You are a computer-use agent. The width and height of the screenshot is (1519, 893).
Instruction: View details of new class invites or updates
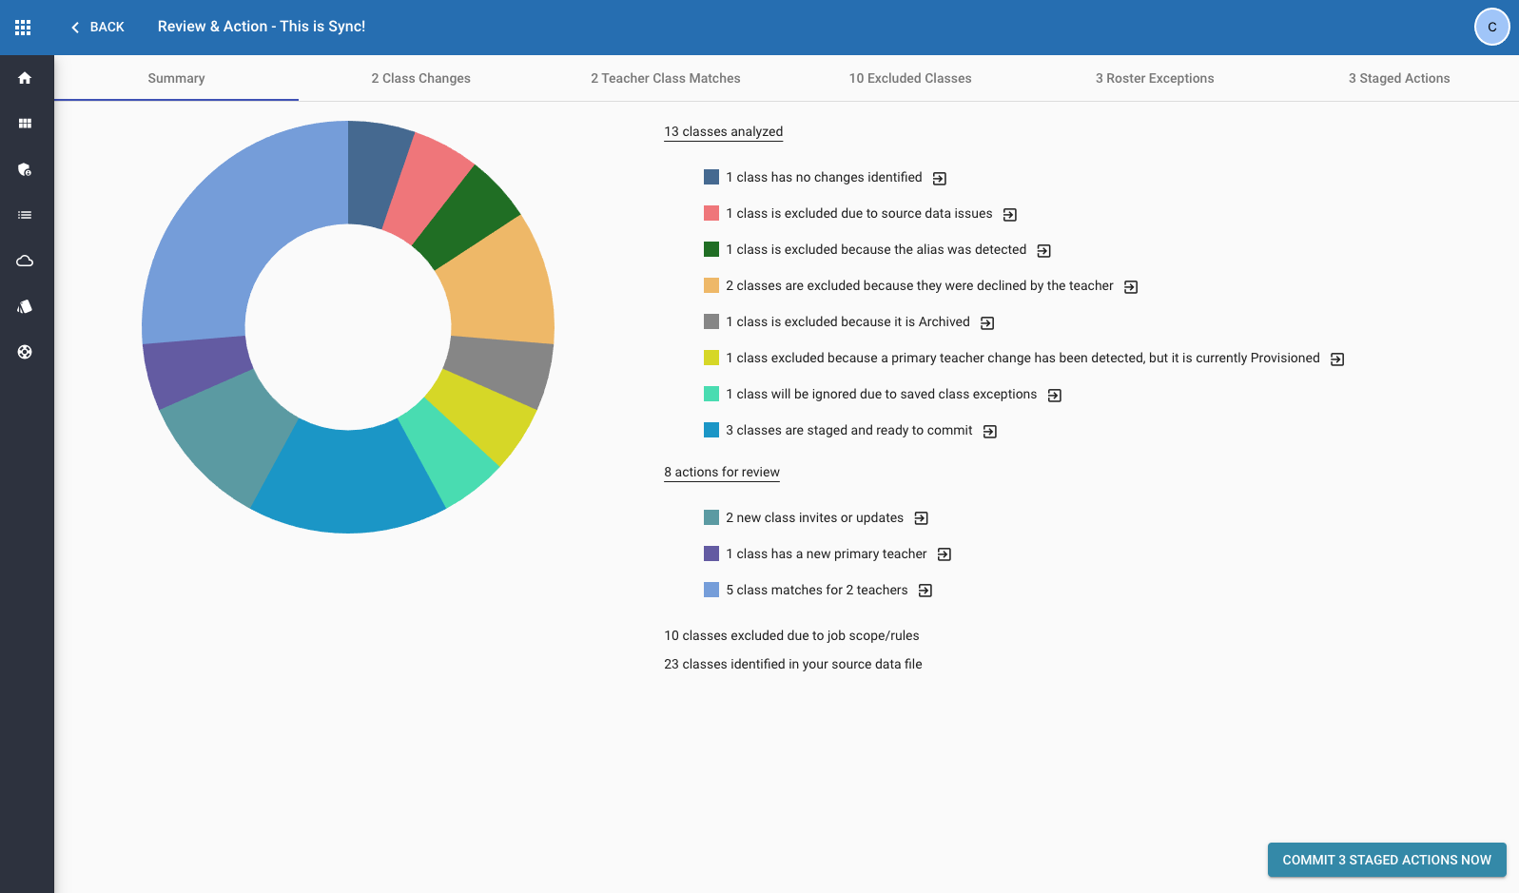click(x=921, y=518)
